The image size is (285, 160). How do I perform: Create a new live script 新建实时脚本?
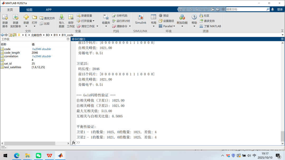(16, 21)
